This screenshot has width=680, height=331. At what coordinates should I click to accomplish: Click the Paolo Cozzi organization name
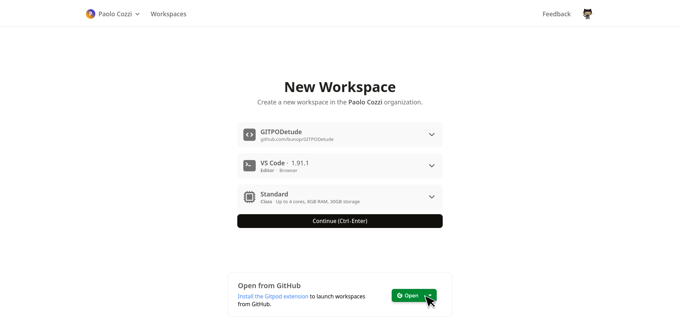click(115, 14)
